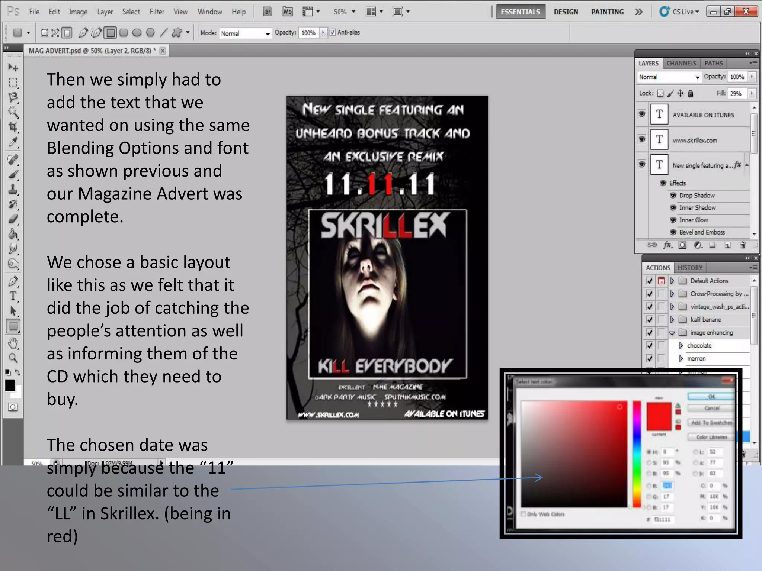This screenshot has width=762, height=571.
Task: Toggle Quick Mask mode icon
Action: coord(13,407)
